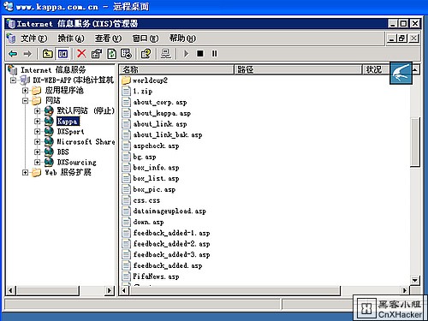Expand the Kappa site node

tap(37, 121)
